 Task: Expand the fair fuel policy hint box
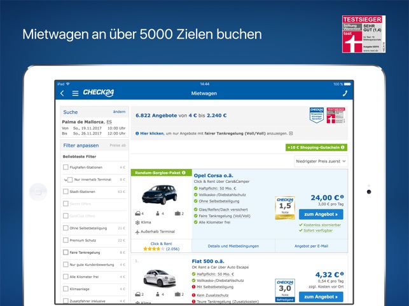coord(291,133)
